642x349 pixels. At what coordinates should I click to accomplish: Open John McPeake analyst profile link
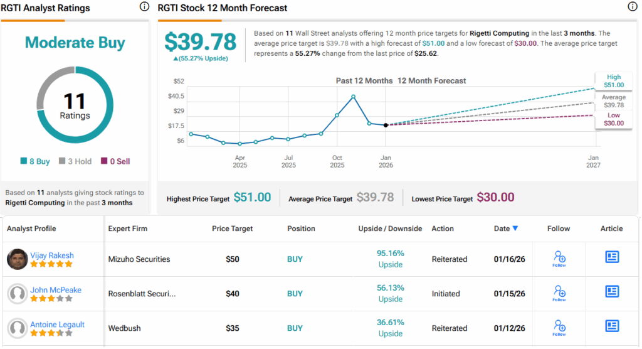click(55, 290)
